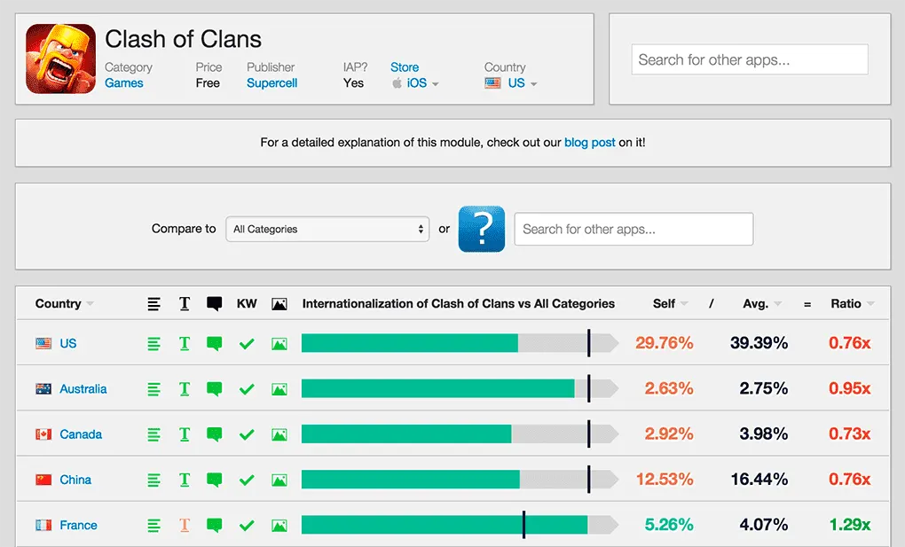
Task: Click the US row speech bubble icon
Action: tap(214, 344)
